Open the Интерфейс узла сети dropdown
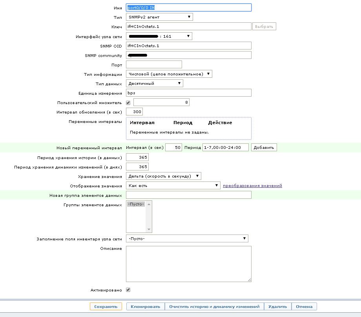The width and height of the screenshot is (361, 317). [x=159, y=36]
